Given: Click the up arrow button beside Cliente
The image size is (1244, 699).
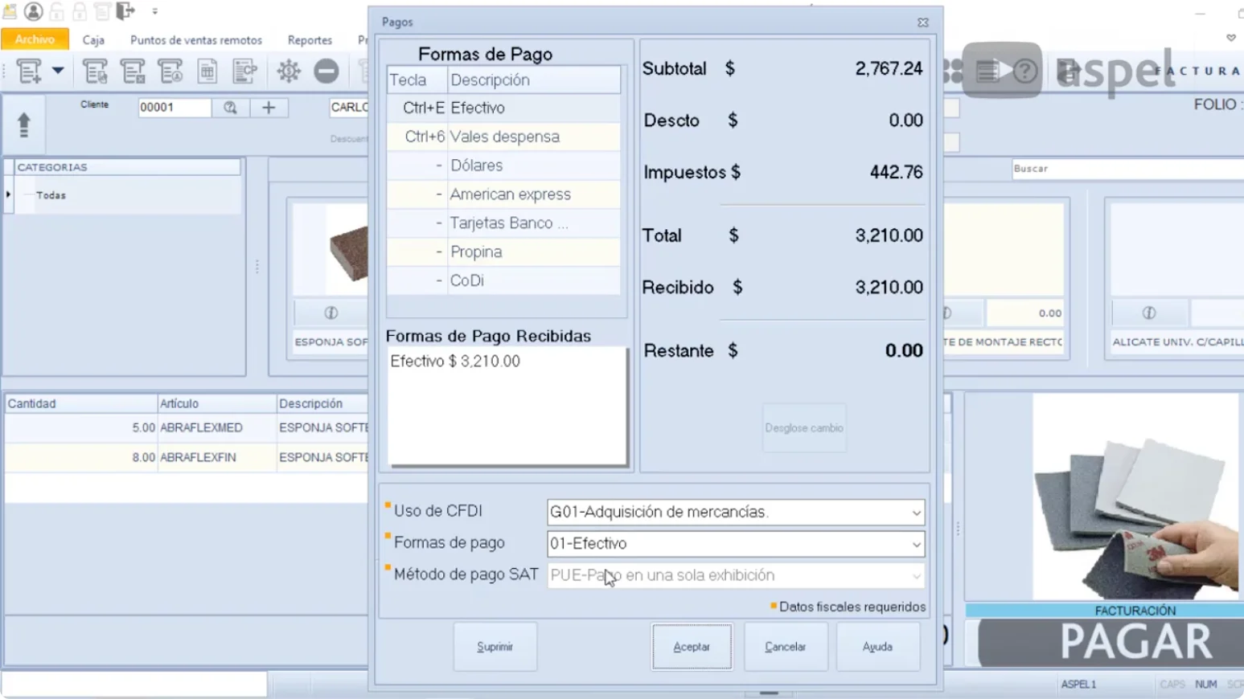Looking at the screenshot, I should 24,125.
